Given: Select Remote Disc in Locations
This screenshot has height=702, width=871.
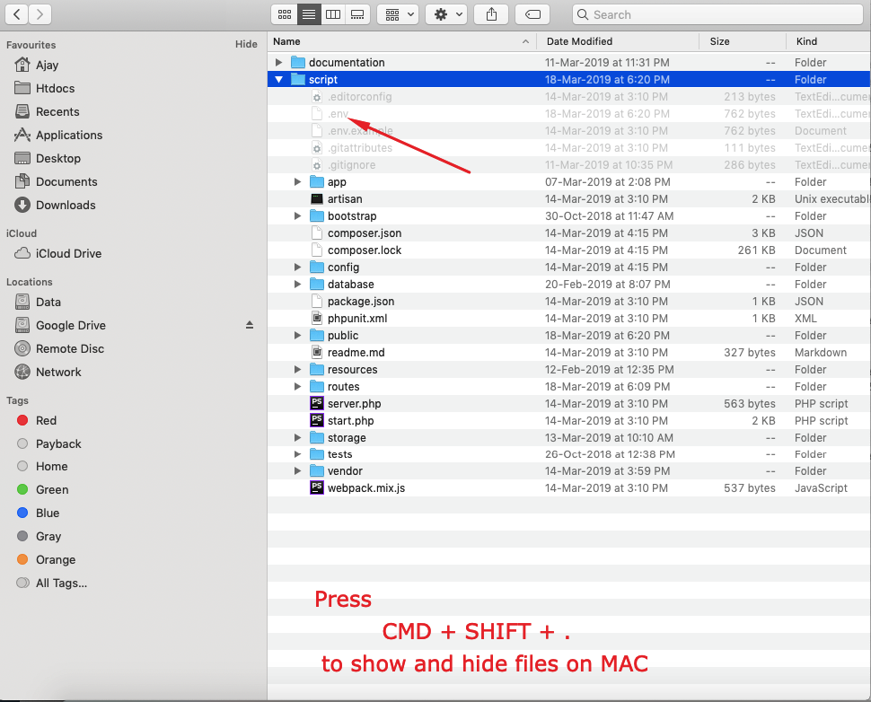Looking at the screenshot, I should click(x=70, y=349).
